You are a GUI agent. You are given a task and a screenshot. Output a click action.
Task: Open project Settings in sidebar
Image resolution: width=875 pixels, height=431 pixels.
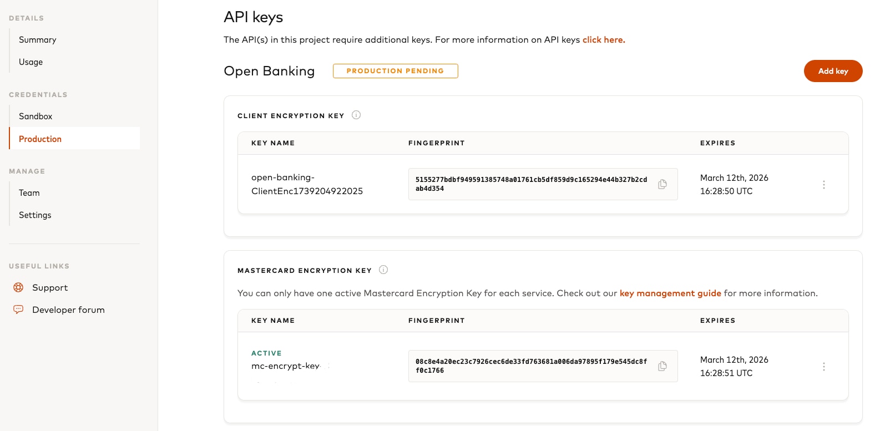[x=35, y=215]
